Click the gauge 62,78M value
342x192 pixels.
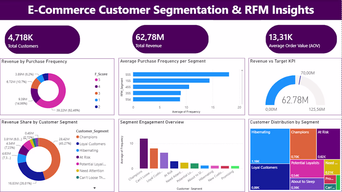pyautogui.click(x=295, y=100)
